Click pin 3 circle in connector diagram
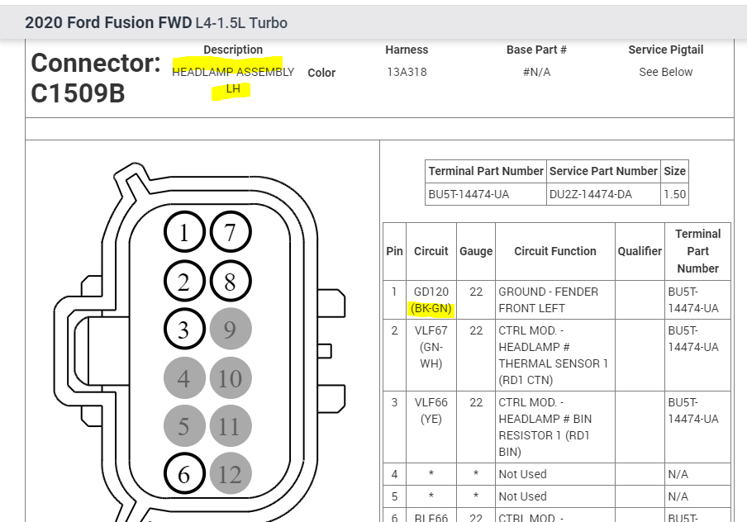Screen dimensions: 747x522 point(184,329)
